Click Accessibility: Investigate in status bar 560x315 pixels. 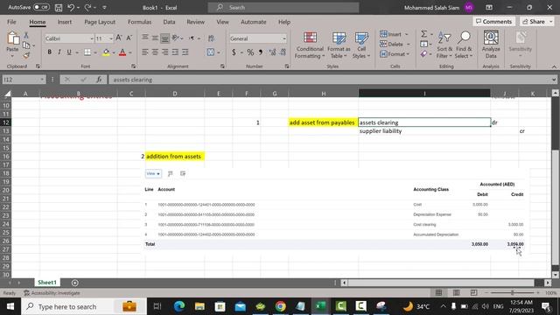point(52,293)
